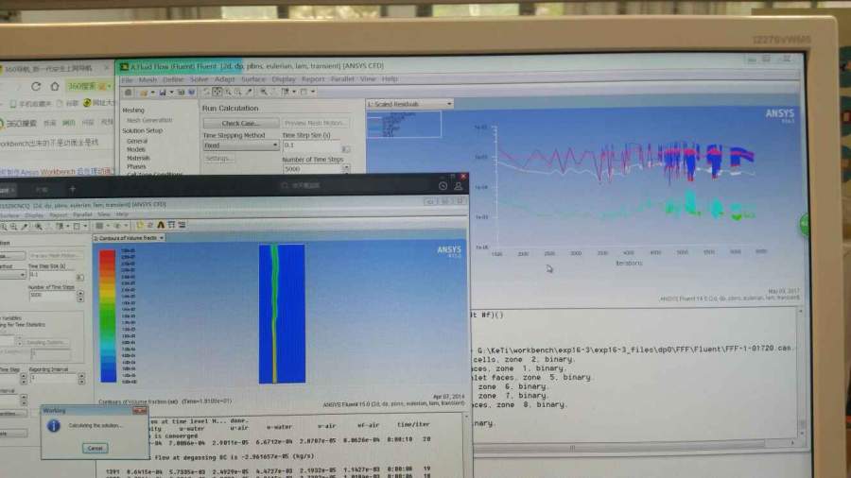Click the open-folder Read file icon in rear Fluent
Image resolution: width=851 pixels, height=478 pixels.
pyautogui.click(x=145, y=93)
